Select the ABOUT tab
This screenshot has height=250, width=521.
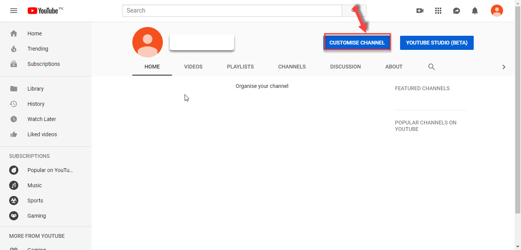394,67
